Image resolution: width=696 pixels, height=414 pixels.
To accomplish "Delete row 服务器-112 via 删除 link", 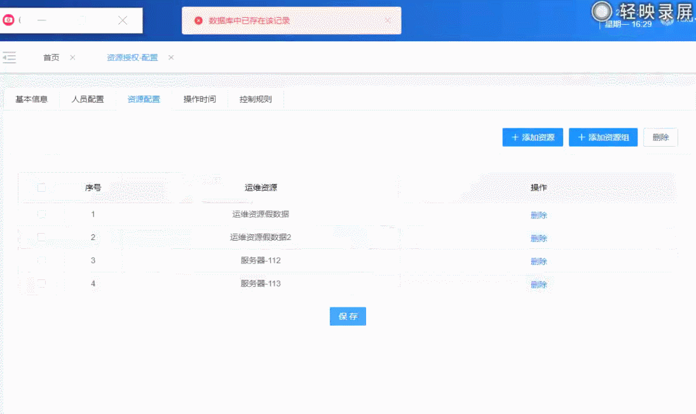I will click(538, 262).
